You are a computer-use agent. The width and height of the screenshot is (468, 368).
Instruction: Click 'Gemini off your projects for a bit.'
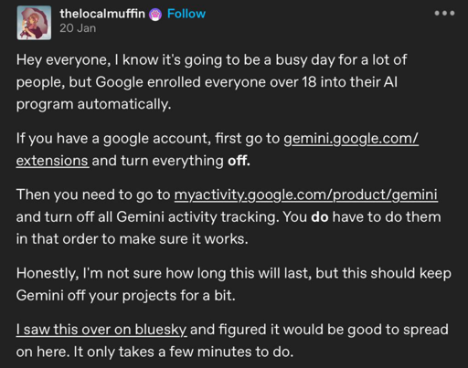point(126,296)
